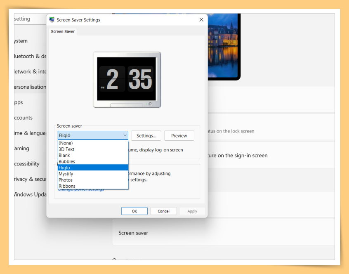The image size is (349, 274).
Task: Close the Screen Saver Settings dialog
Action: point(201,19)
